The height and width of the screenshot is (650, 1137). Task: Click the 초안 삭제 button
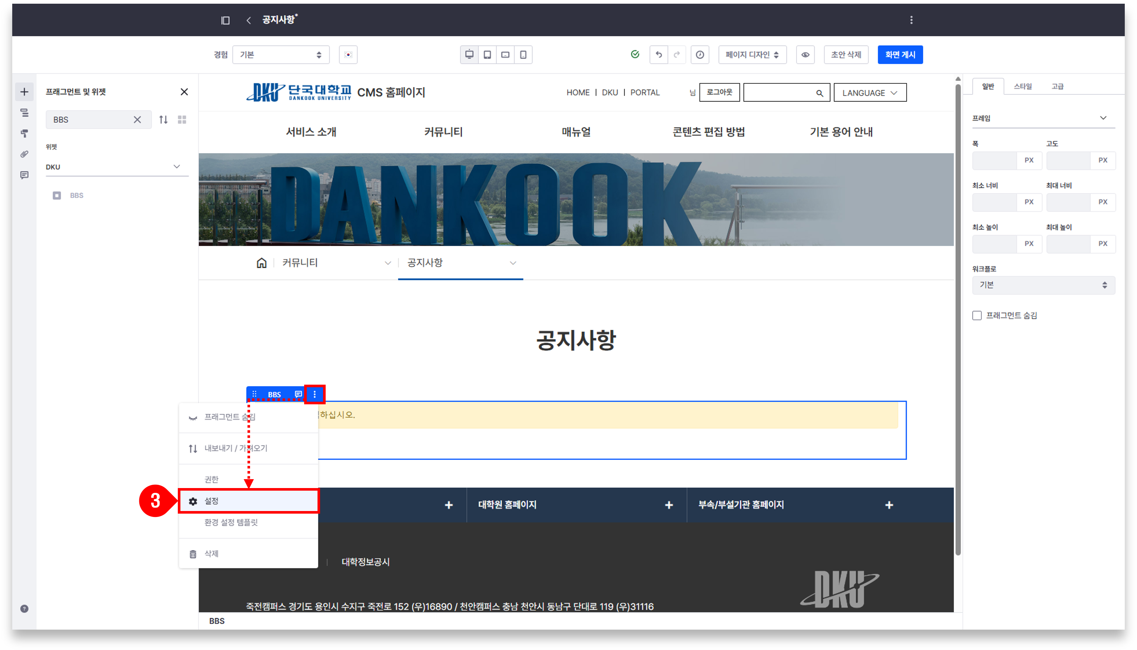click(x=845, y=54)
